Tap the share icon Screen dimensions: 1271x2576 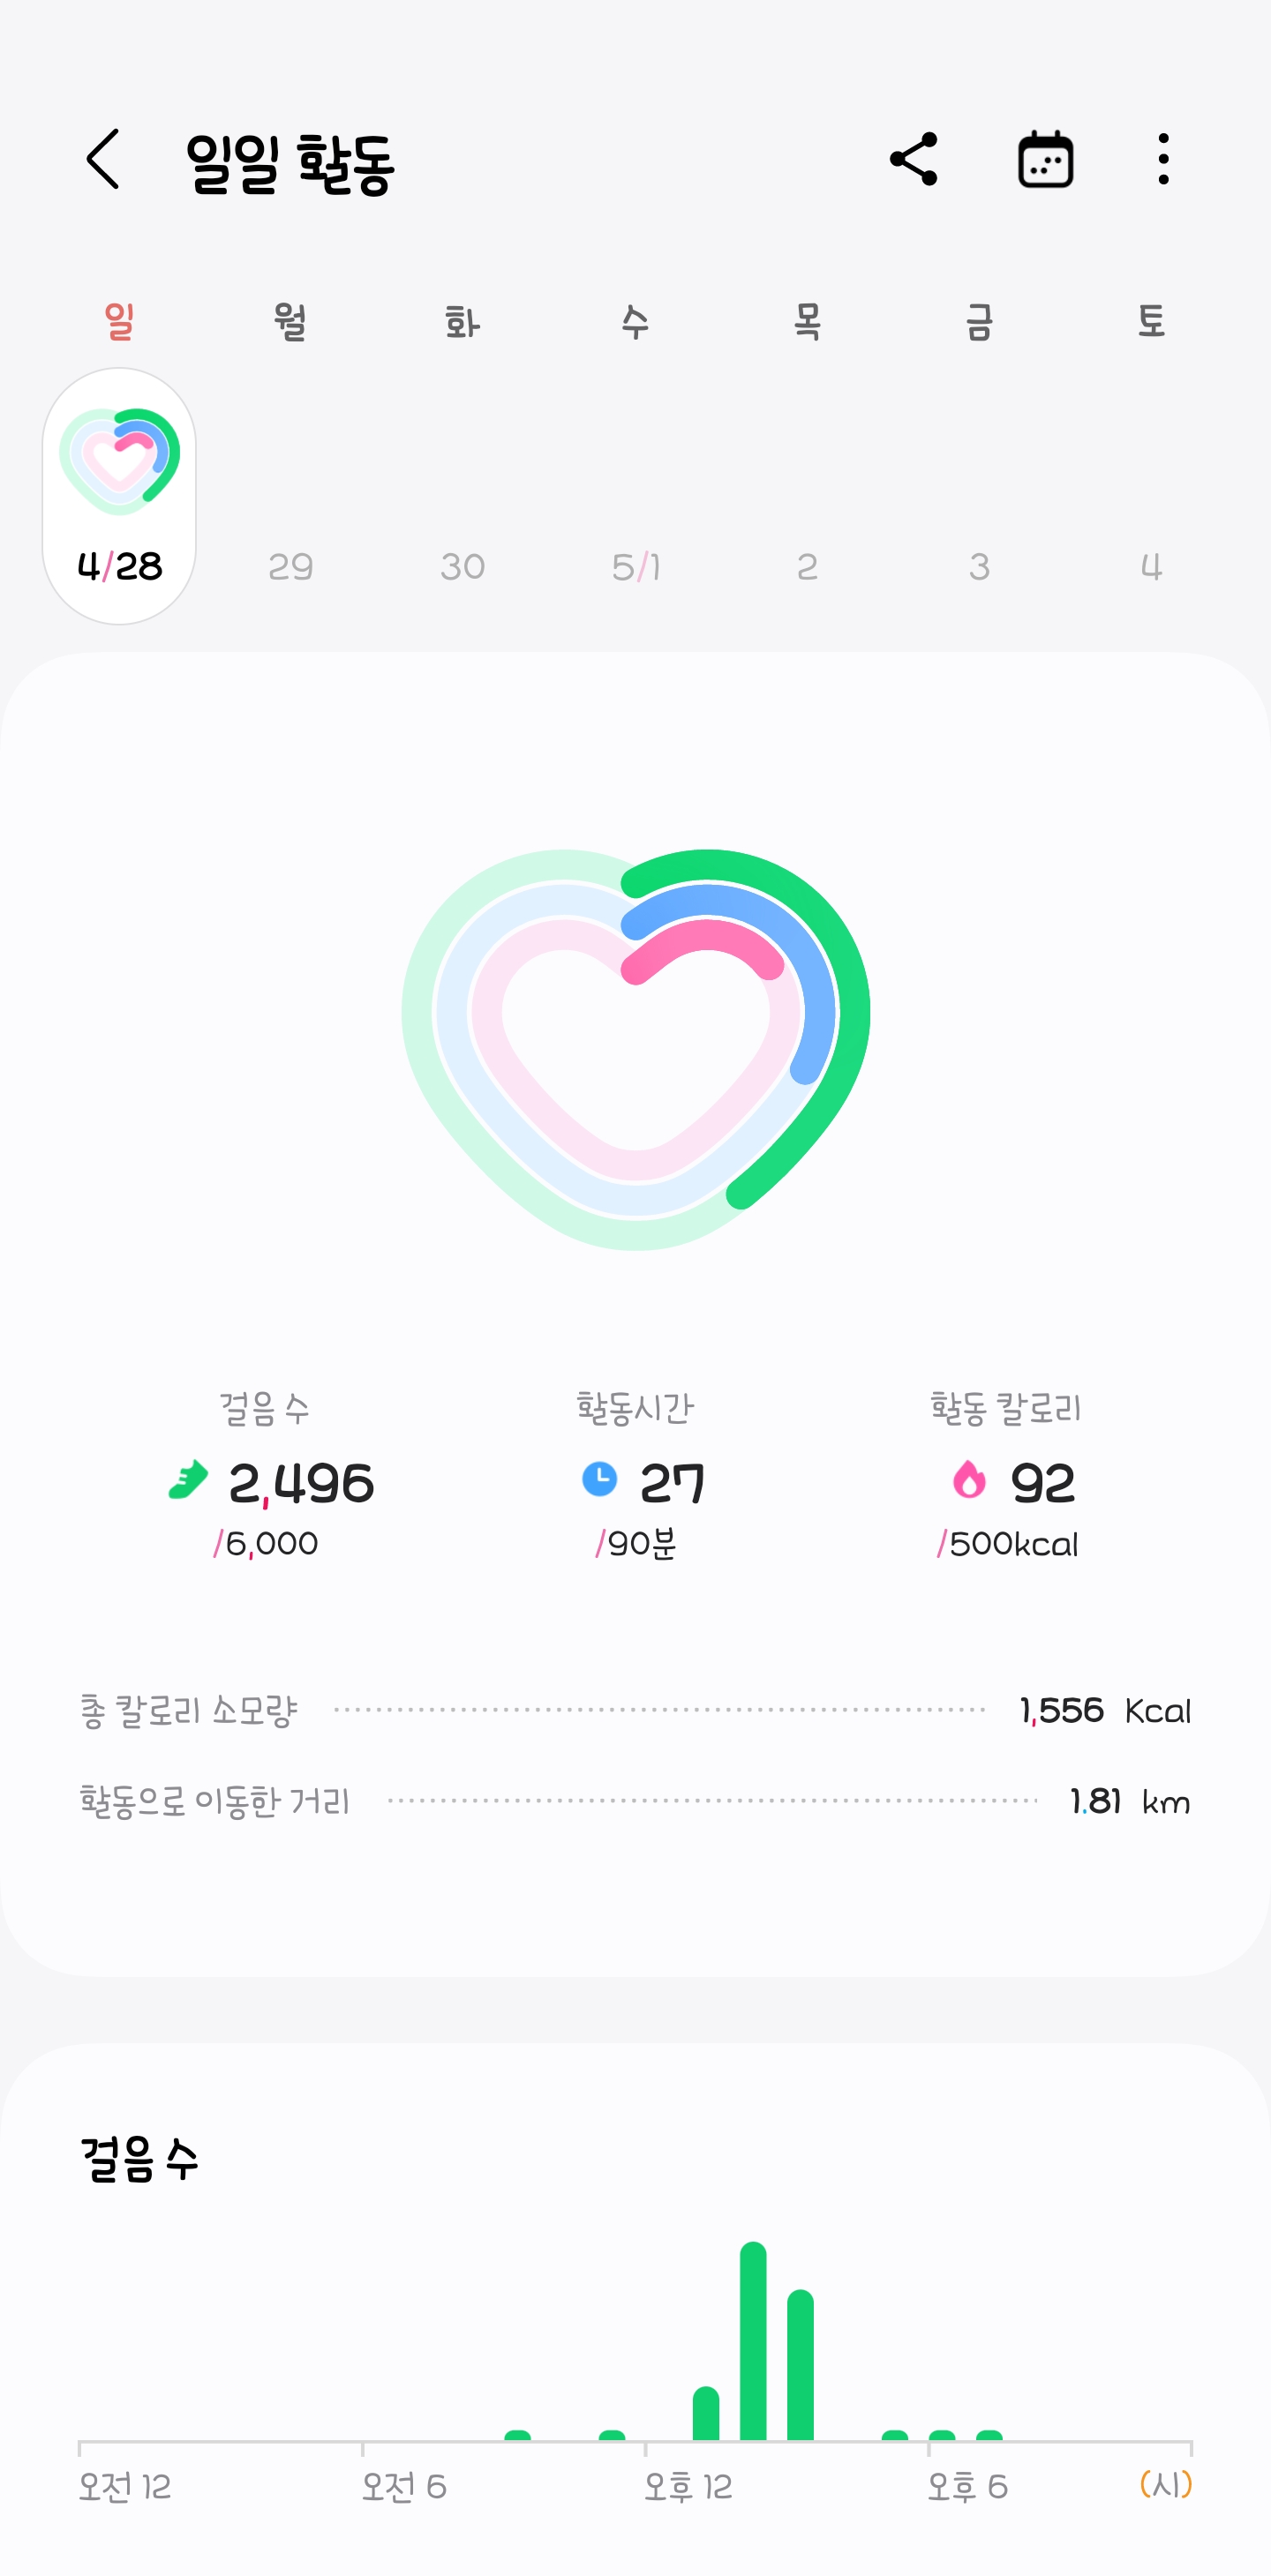[914, 159]
